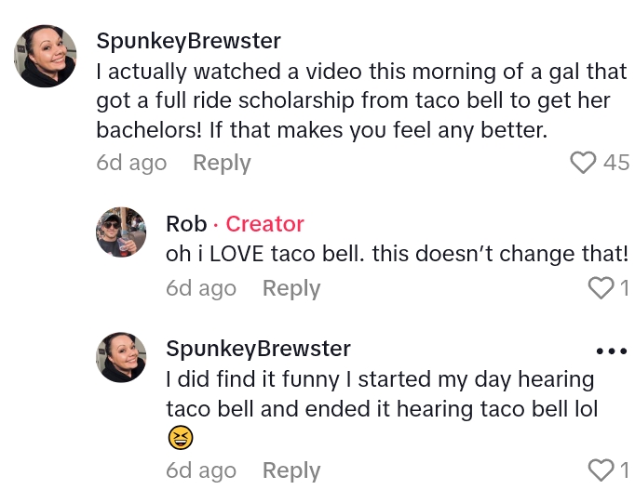The height and width of the screenshot is (503, 635).
Task: Click the '6d ago' timestamp under the scholarship comment
Action: click(131, 163)
